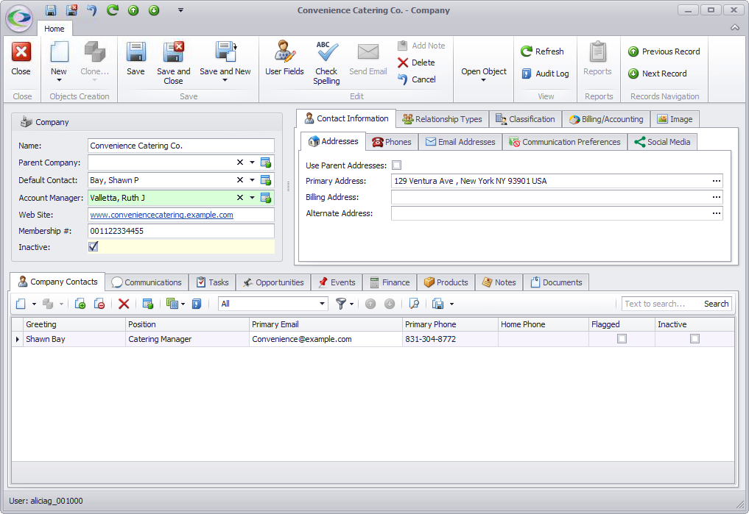Screen dimensions: 749x514
Task: Click the Refresh button in View group
Action: pos(542,51)
